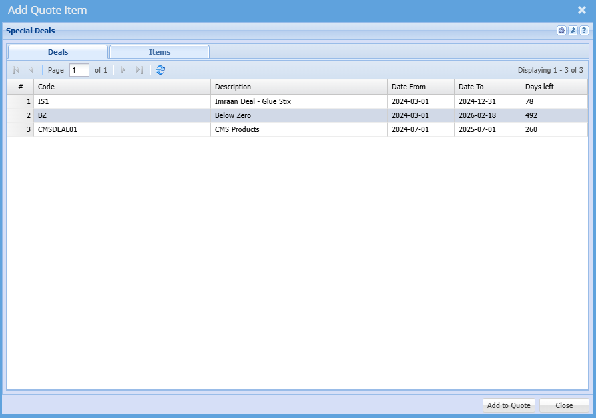596x418 pixels.
Task: Open Special Deals panel settings gear
Action: tap(561, 31)
